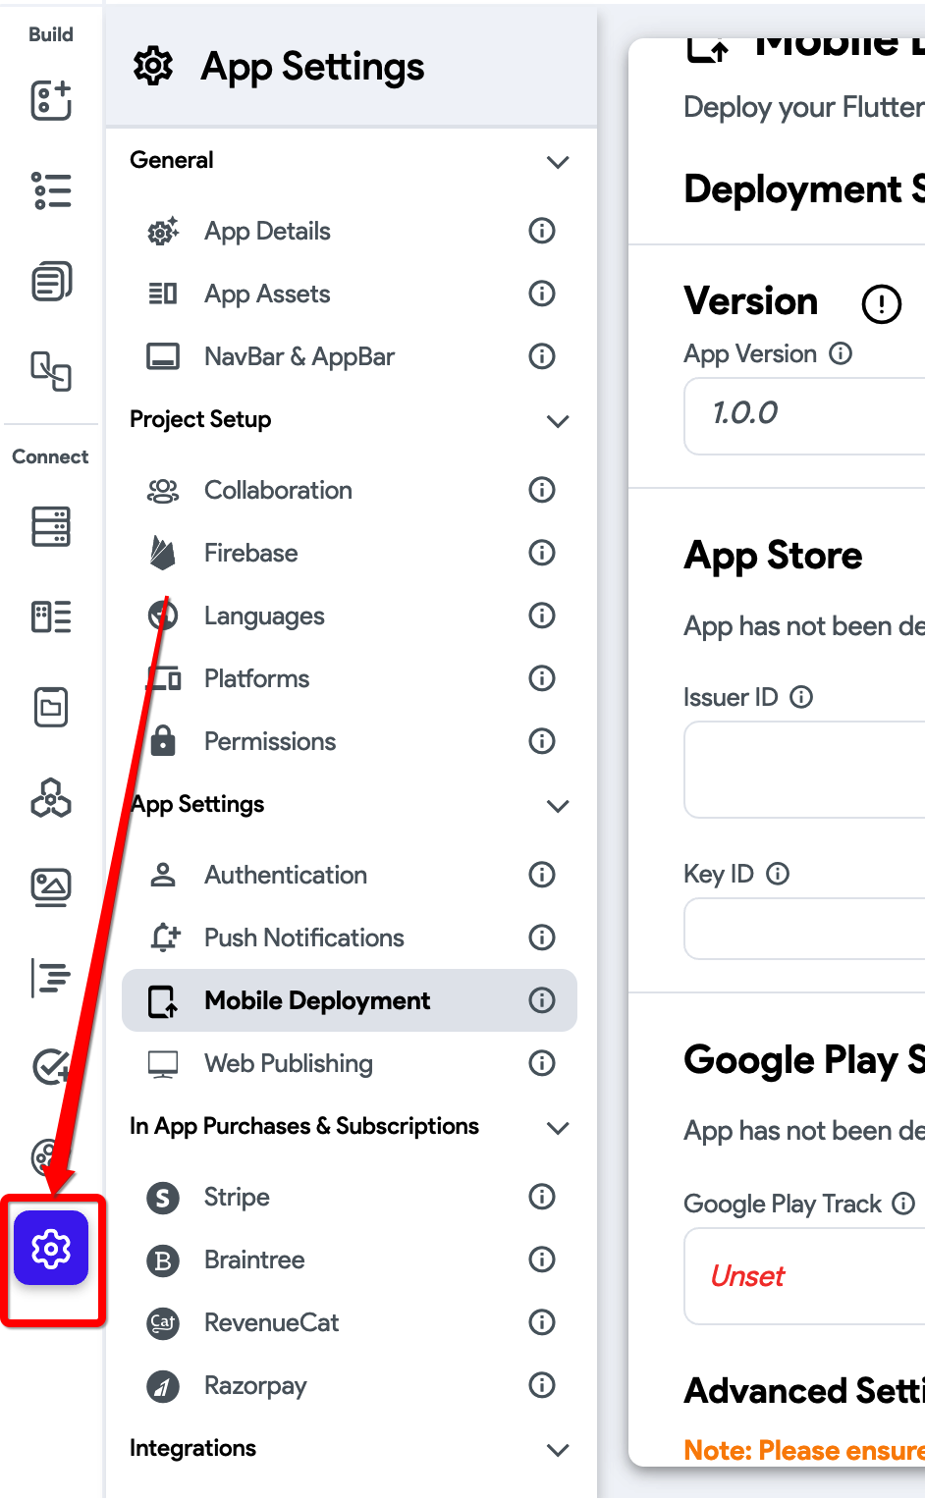Open the Push Notifications settings page
Image resolution: width=925 pixels, height=1500 pixels.
(x=350, y=937)
